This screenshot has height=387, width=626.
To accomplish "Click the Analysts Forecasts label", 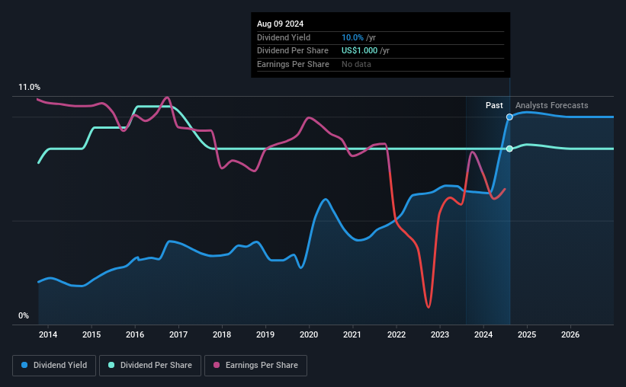I will pos(552,105).
